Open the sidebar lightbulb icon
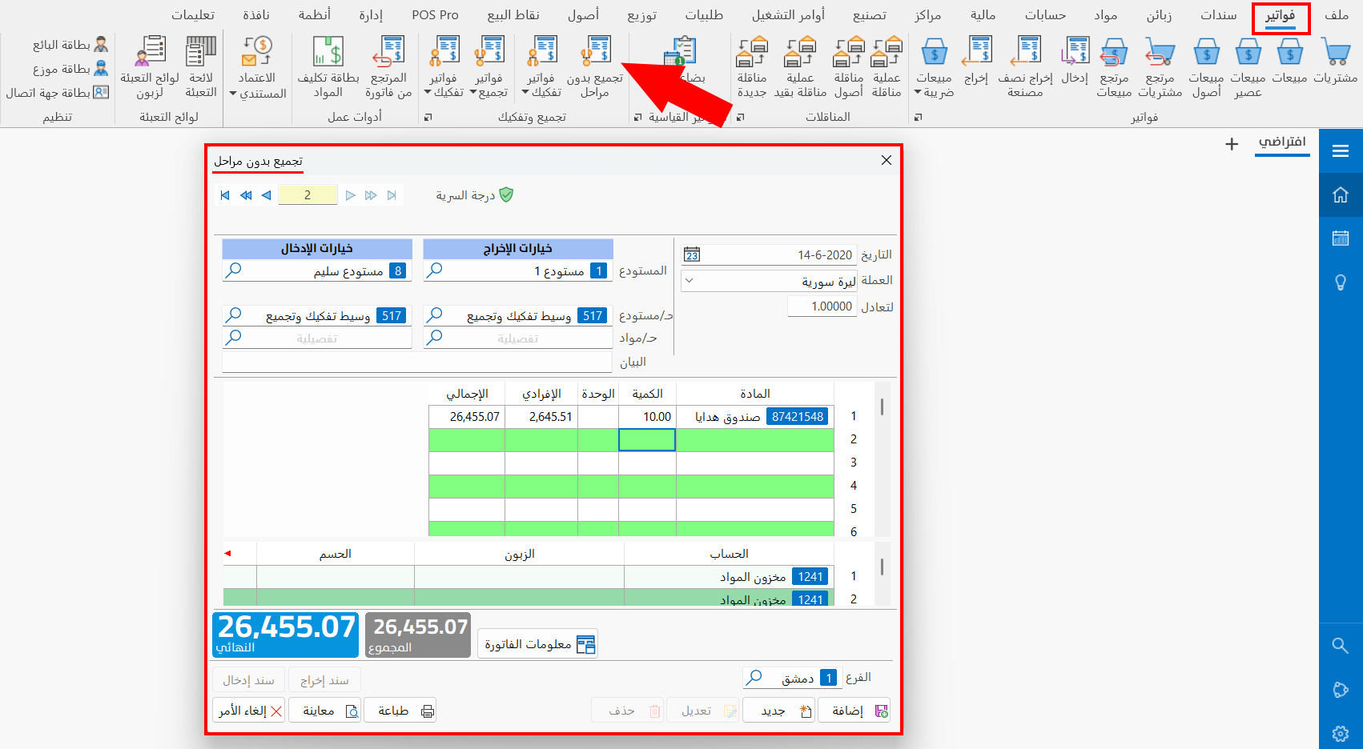1363x749 pixels. pos(1341,282)
